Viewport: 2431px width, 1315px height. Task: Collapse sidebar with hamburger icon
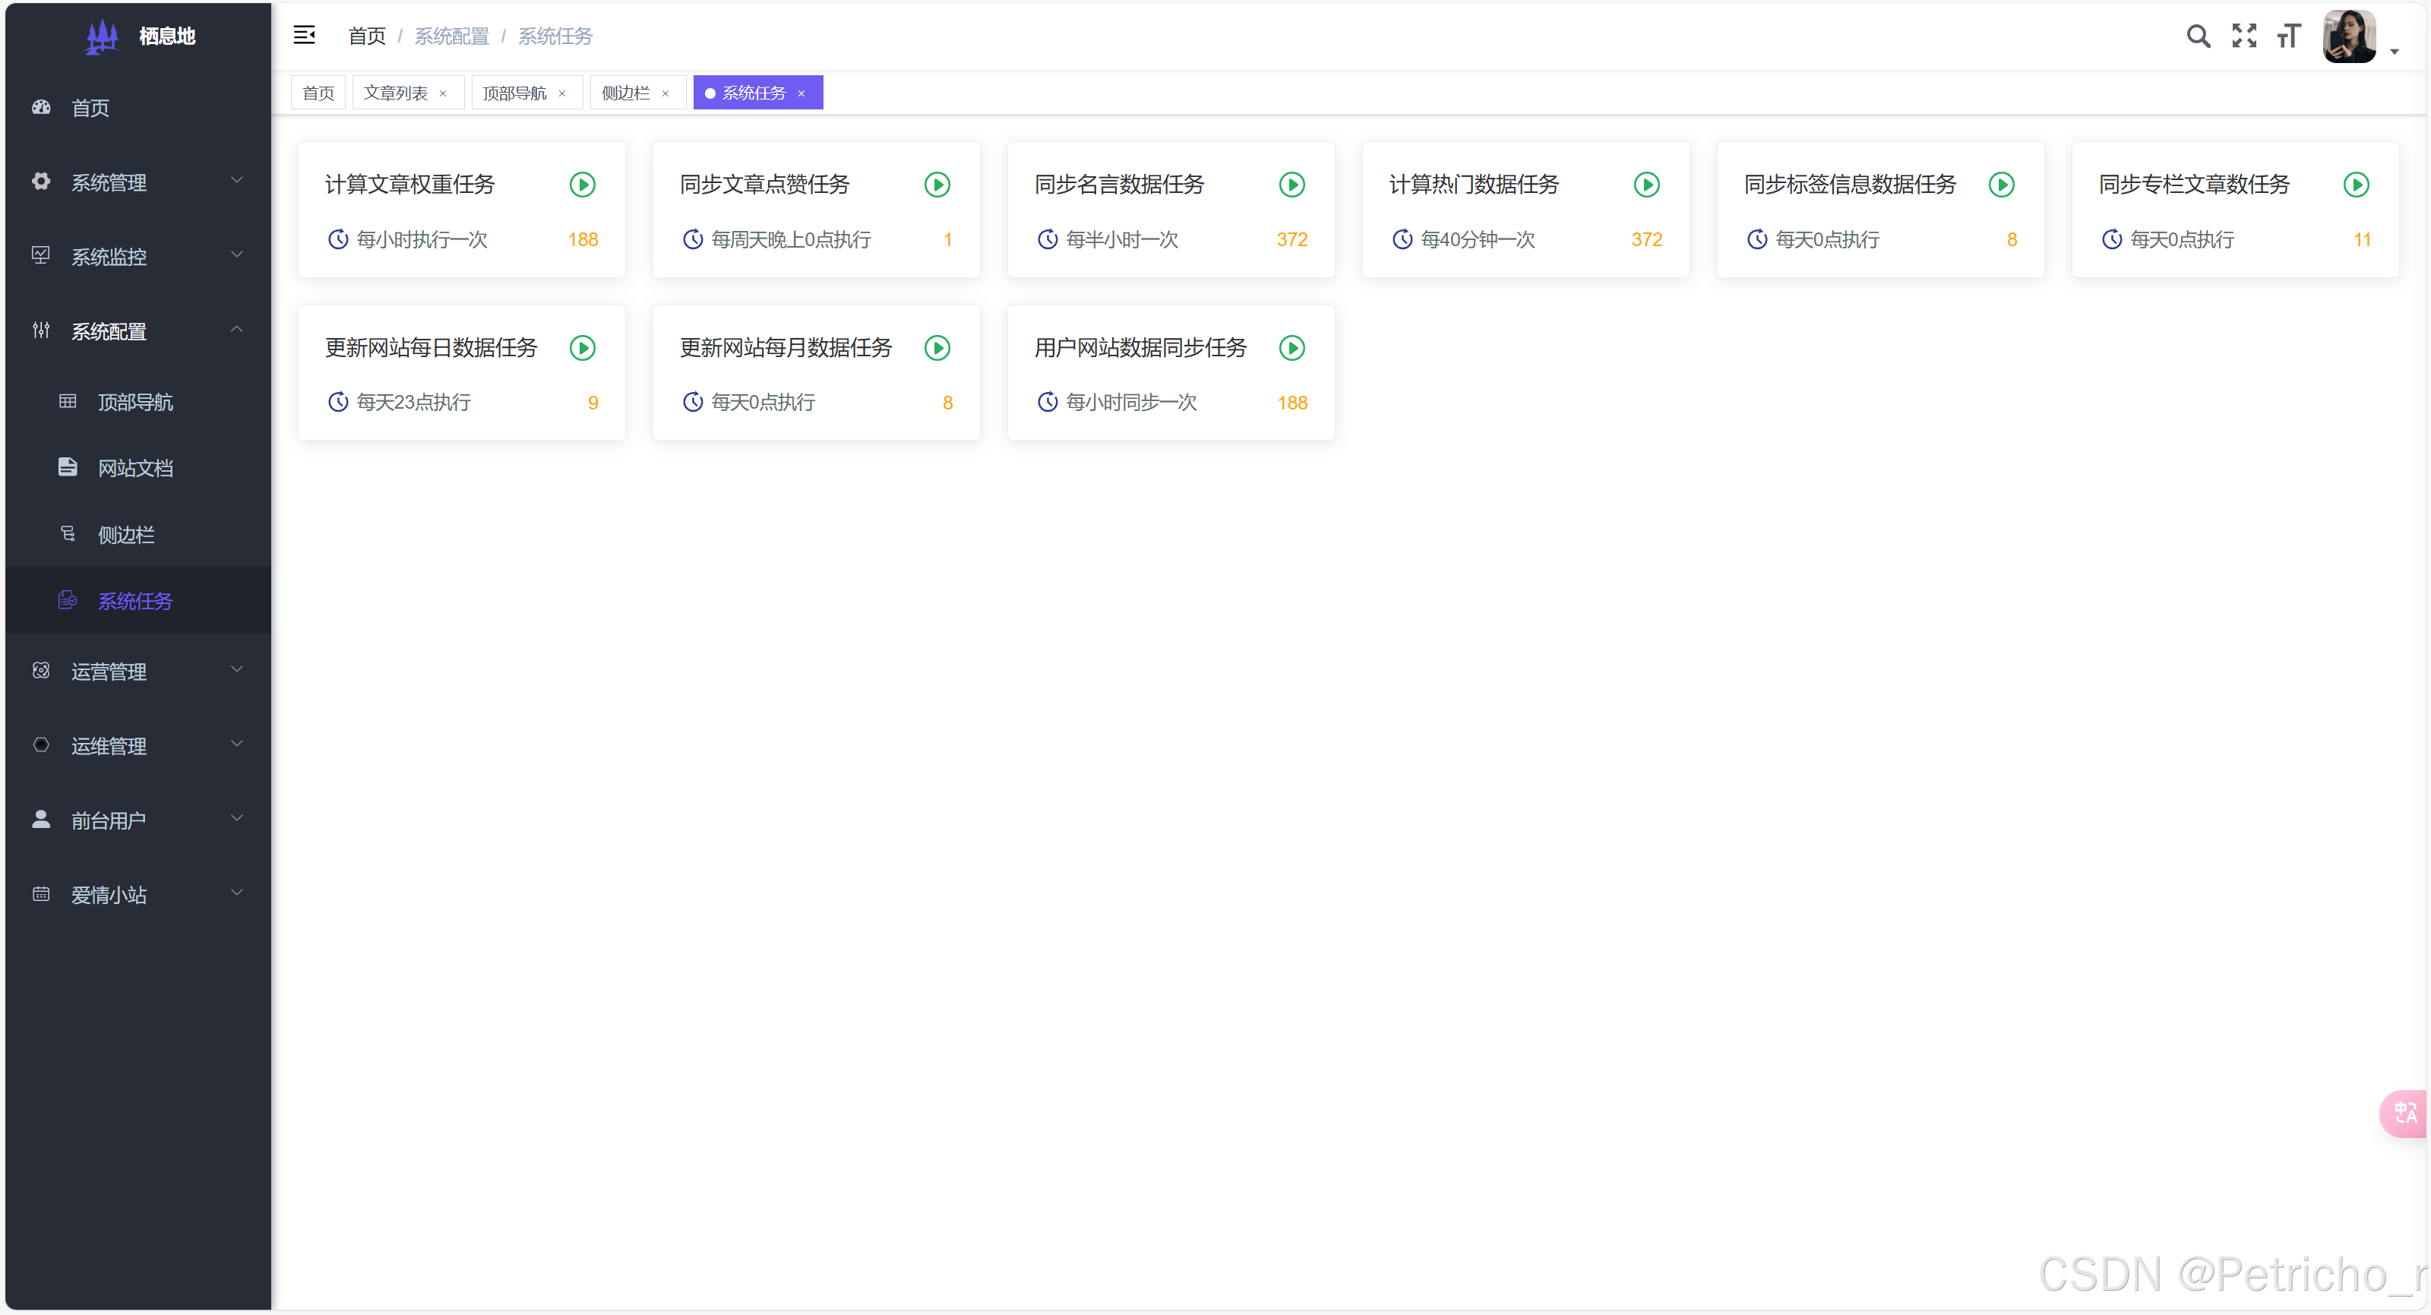point(304,36)
